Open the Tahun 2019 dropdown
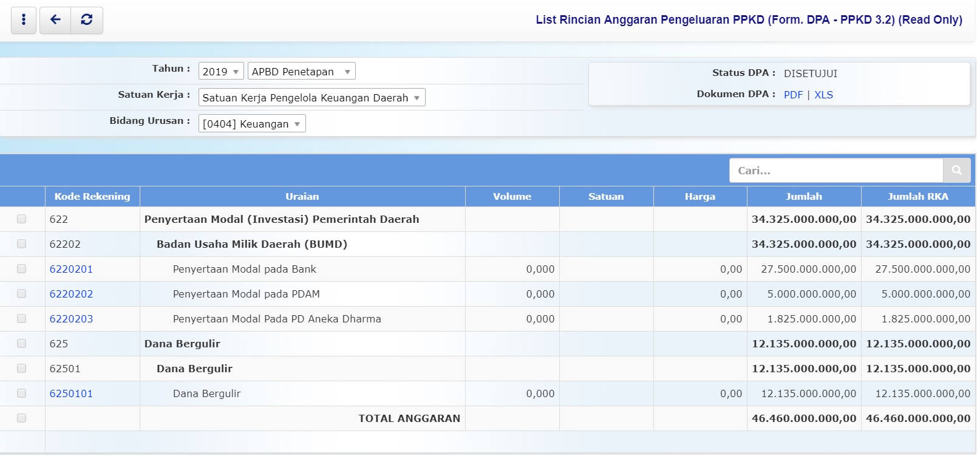The height and width of the screenshot is (456, 977). (x=221, y=72)
